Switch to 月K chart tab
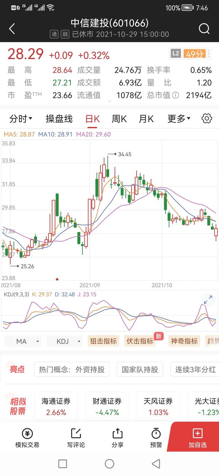Viewport: 219px width, 476px height. 146,119
